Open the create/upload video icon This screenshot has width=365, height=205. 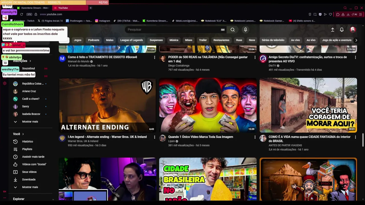[x=332, y=30]
